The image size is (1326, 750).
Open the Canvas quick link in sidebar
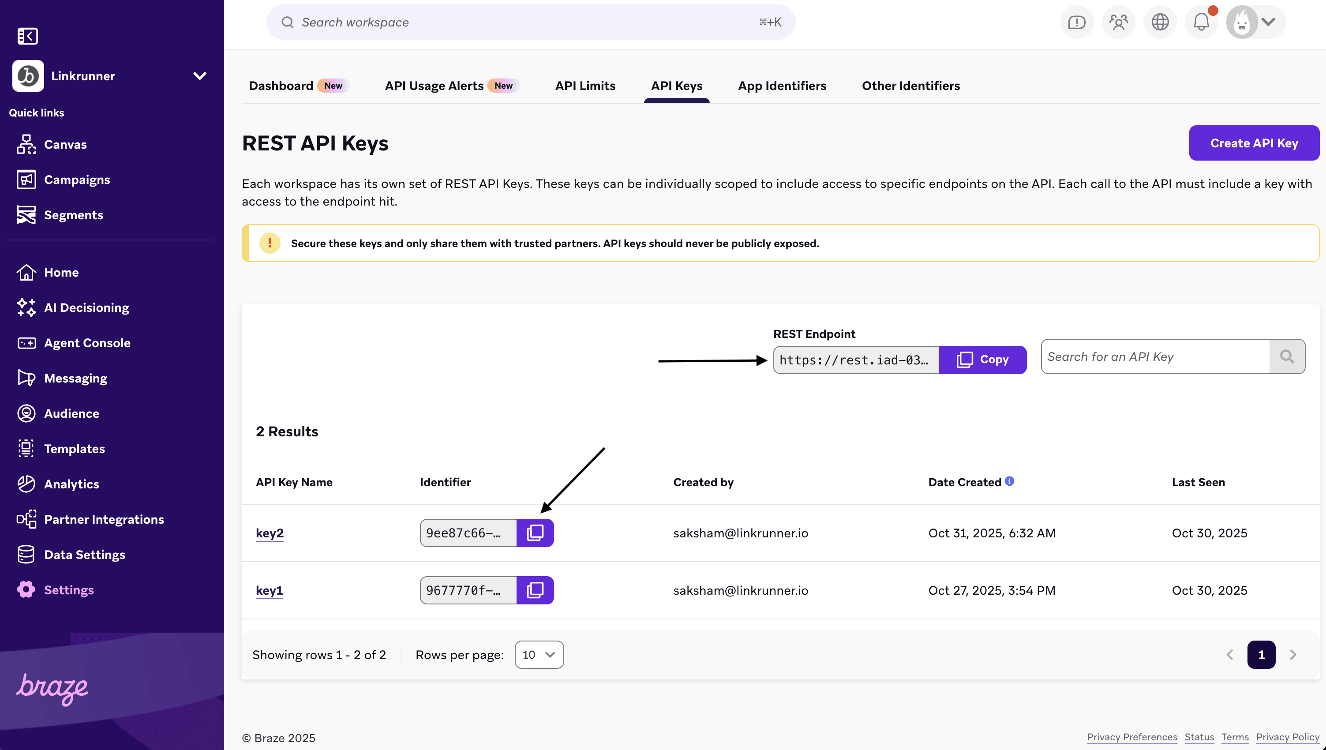[x=65, y=144]
